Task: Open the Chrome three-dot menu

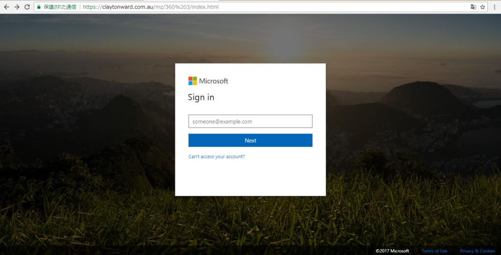Action: (495, 7)
